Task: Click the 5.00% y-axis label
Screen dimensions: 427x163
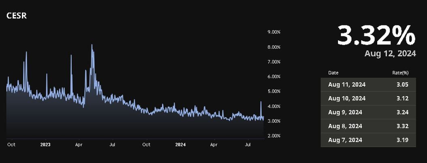Action: pyautogui.click(x=274, y=91)
